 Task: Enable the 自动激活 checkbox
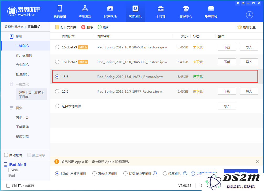click(x=6, y=155)
